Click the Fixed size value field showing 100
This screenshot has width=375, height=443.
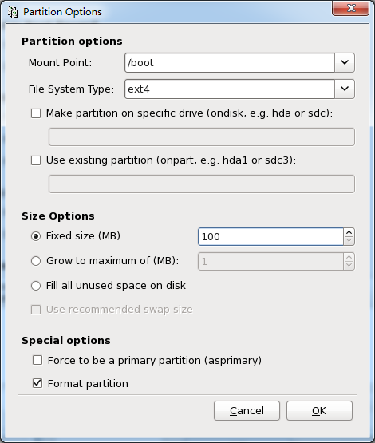click(270, 236)
